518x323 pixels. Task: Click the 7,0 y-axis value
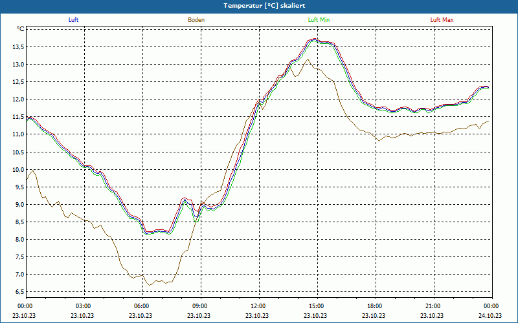(19, 274)
